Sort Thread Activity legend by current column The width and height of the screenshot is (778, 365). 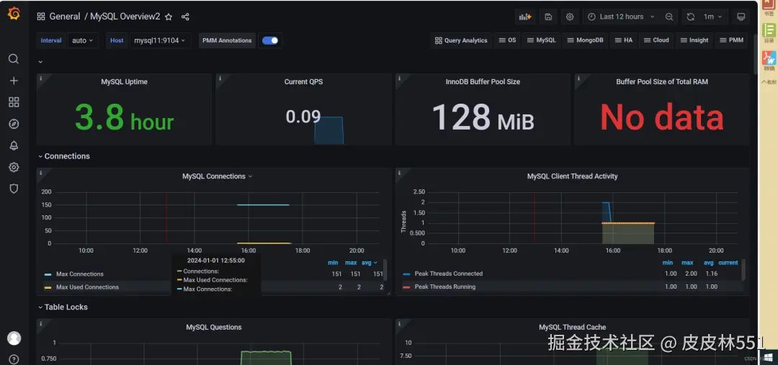tap(728, 263)
